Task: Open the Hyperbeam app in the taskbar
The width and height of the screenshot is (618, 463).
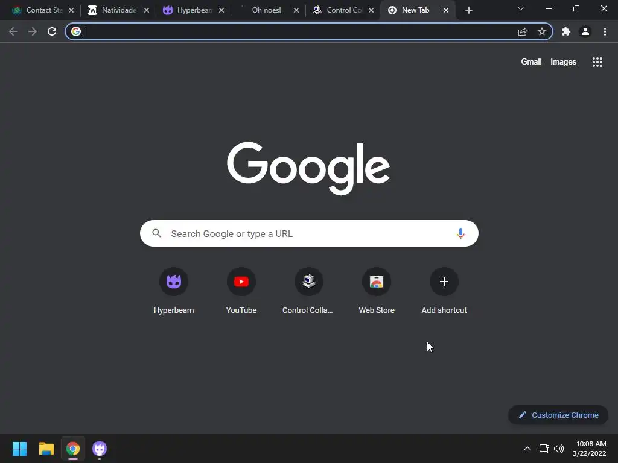Action: pyautogui.click(x=100, y=449)
